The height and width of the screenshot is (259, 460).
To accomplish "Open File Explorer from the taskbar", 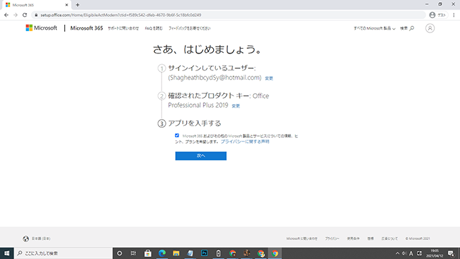I will click(x=176, y=253).
